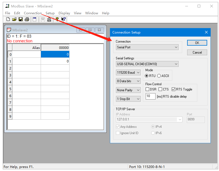219x171 pixels.
Task: Enable the DSR flow control checkbox
Action: [x=148, y=89]
